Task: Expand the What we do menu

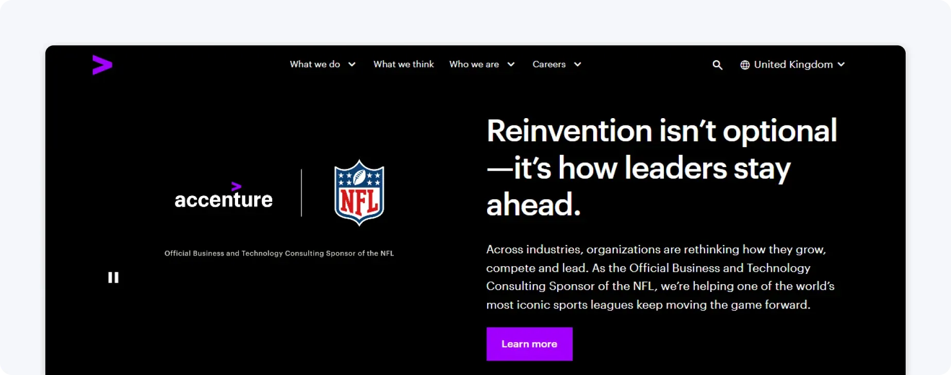Action: click(x=323, y=64)
